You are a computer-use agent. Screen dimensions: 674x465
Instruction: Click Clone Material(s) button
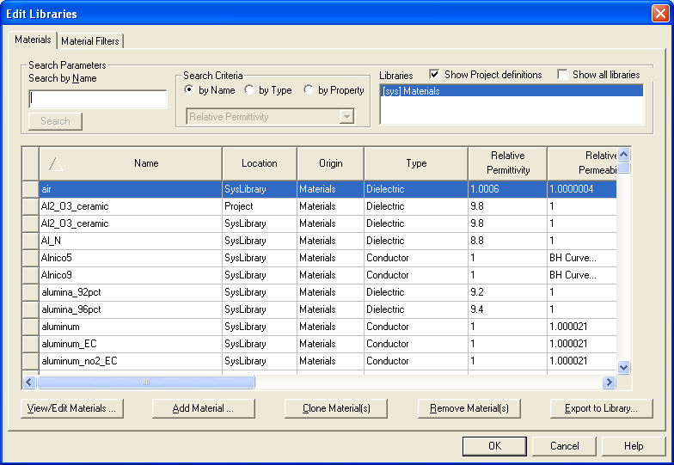pos(337,408)
